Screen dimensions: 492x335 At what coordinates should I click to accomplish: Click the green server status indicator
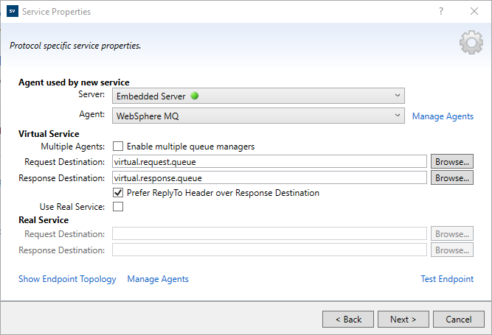(195, 96)
